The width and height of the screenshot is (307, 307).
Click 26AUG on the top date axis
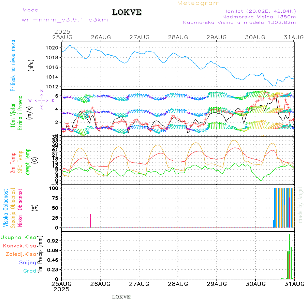(100, 37)
